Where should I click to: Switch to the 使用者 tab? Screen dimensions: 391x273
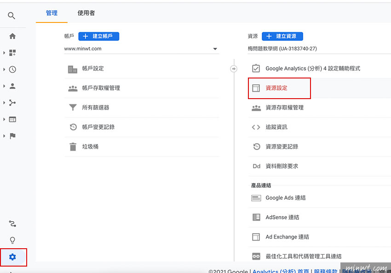86,13
